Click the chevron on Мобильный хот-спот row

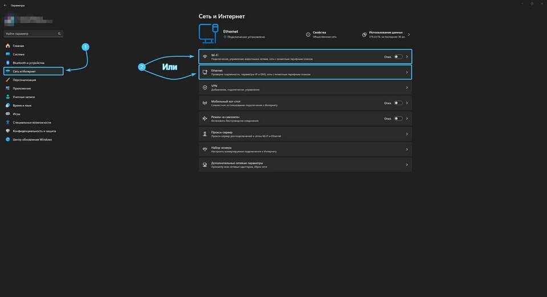click(407, 103)
